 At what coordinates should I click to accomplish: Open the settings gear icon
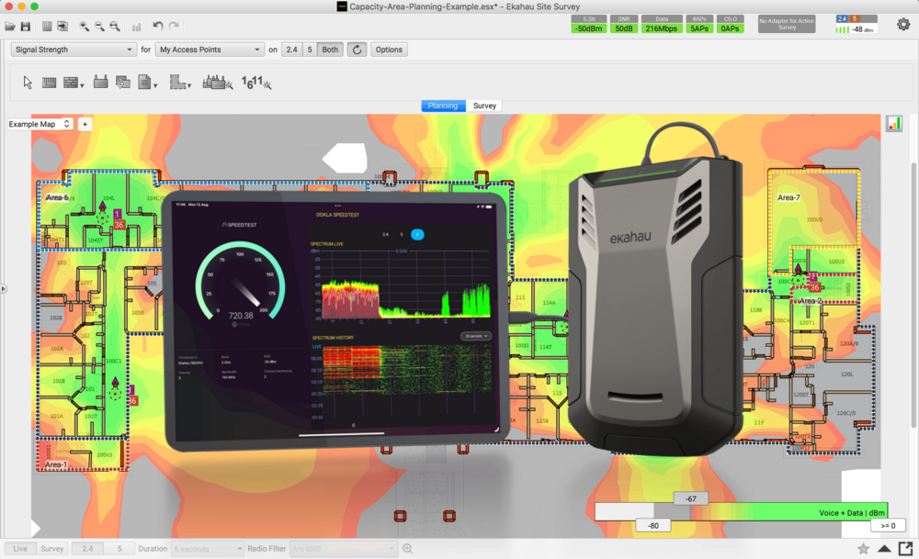[903, 25]
